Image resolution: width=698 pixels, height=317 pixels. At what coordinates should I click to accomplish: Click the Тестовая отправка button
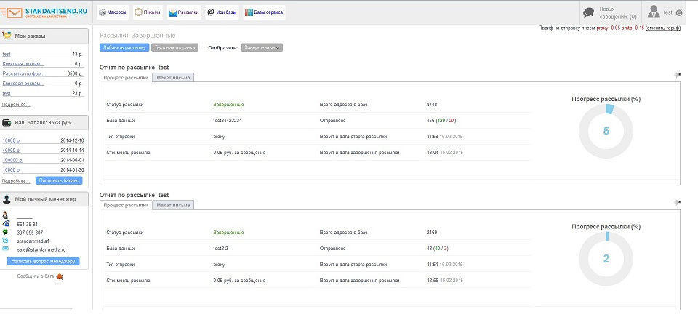175,48
